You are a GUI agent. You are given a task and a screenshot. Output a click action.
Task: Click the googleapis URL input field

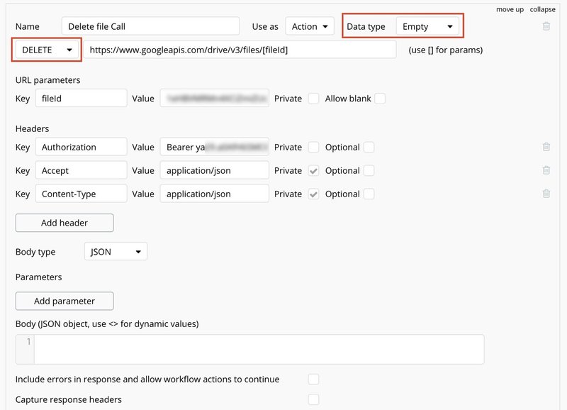pos(240,50)
